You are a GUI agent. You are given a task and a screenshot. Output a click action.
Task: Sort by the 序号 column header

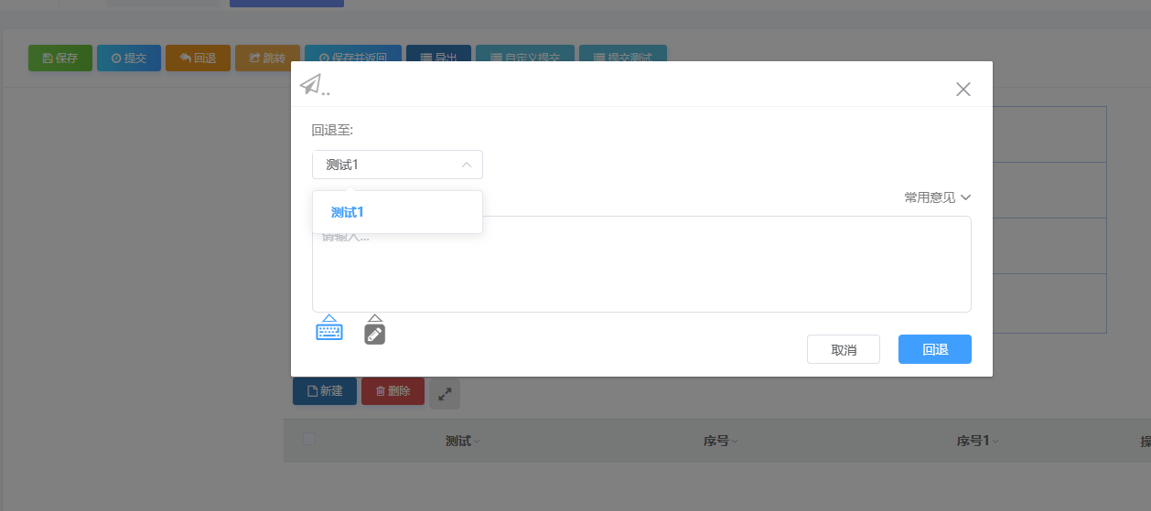[720, 442]
